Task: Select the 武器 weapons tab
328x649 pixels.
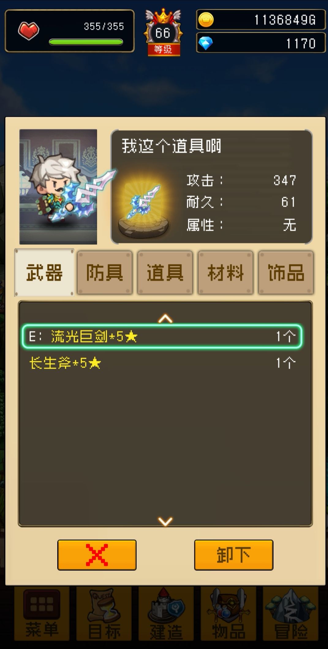Action: pos(44,273)
